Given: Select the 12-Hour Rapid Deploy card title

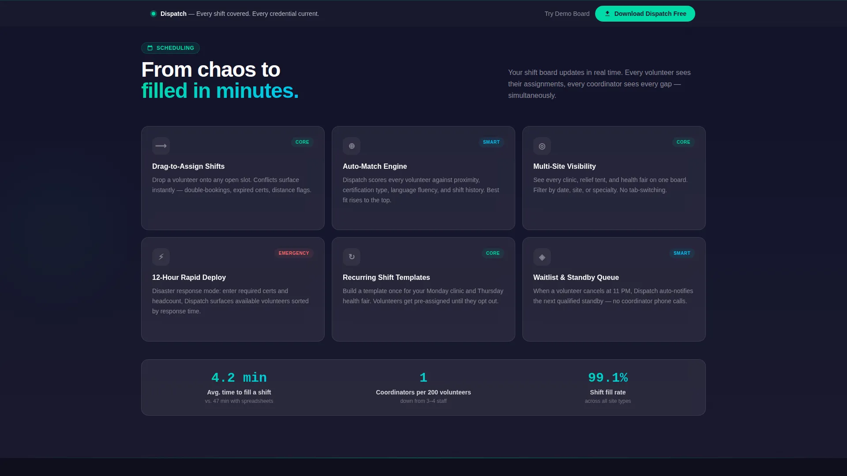Looking at the screenshot, I should point(189,277).
